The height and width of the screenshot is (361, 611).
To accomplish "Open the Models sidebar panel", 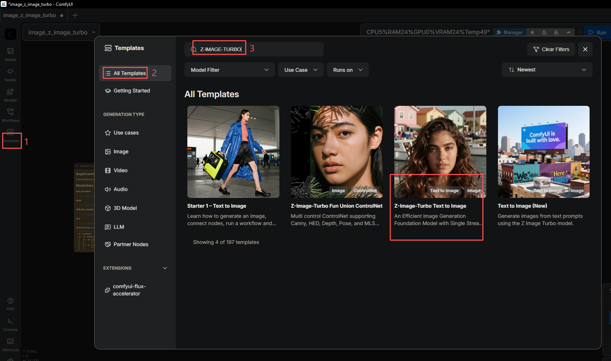I will pos(11,95).
